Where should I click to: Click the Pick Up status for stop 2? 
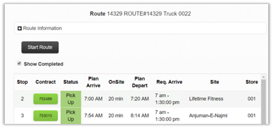[71, 99]
